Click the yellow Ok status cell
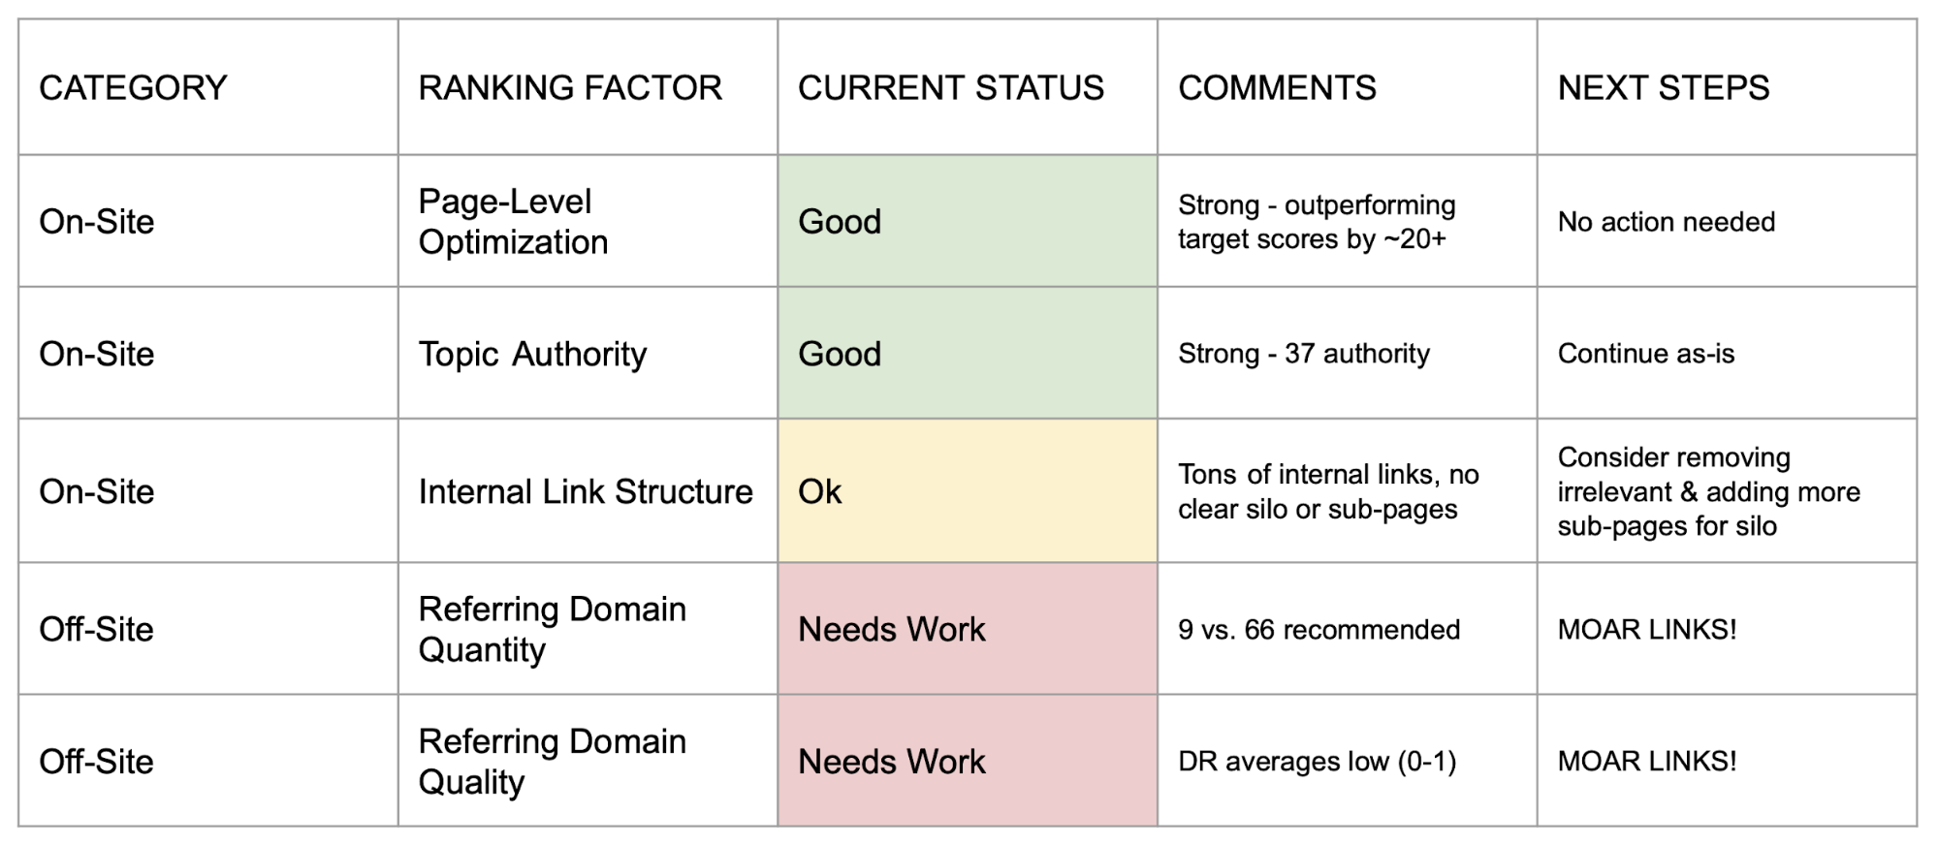 (x=967, y=491)
